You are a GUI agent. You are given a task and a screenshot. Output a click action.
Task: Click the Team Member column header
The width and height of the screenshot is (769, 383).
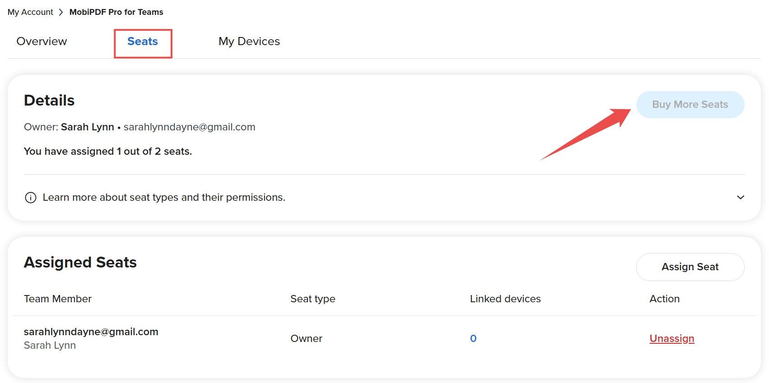tap(58, 299)
